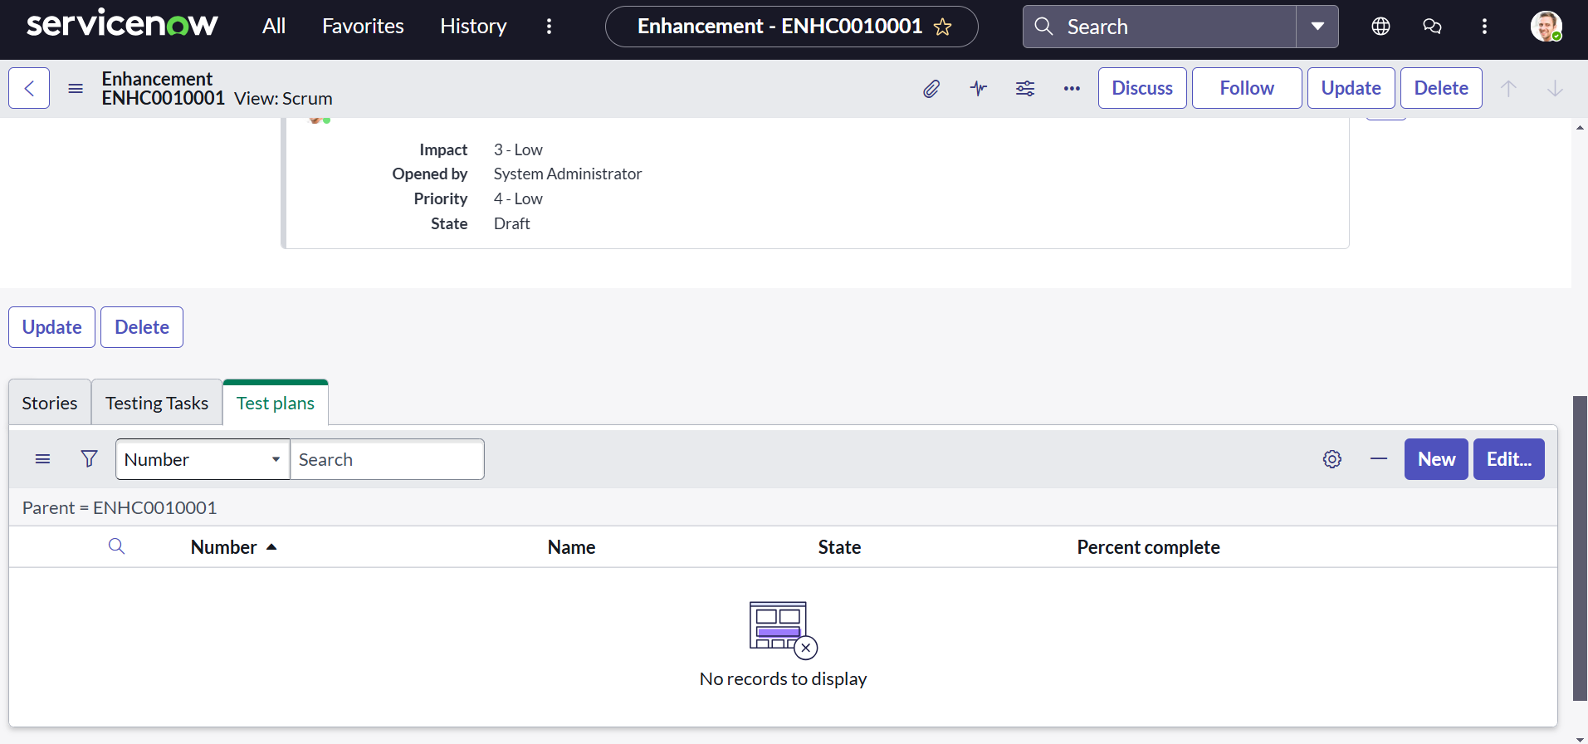1588x744 pixels.
Task: Sort by the Name column header
Action: tap(572, 547)
